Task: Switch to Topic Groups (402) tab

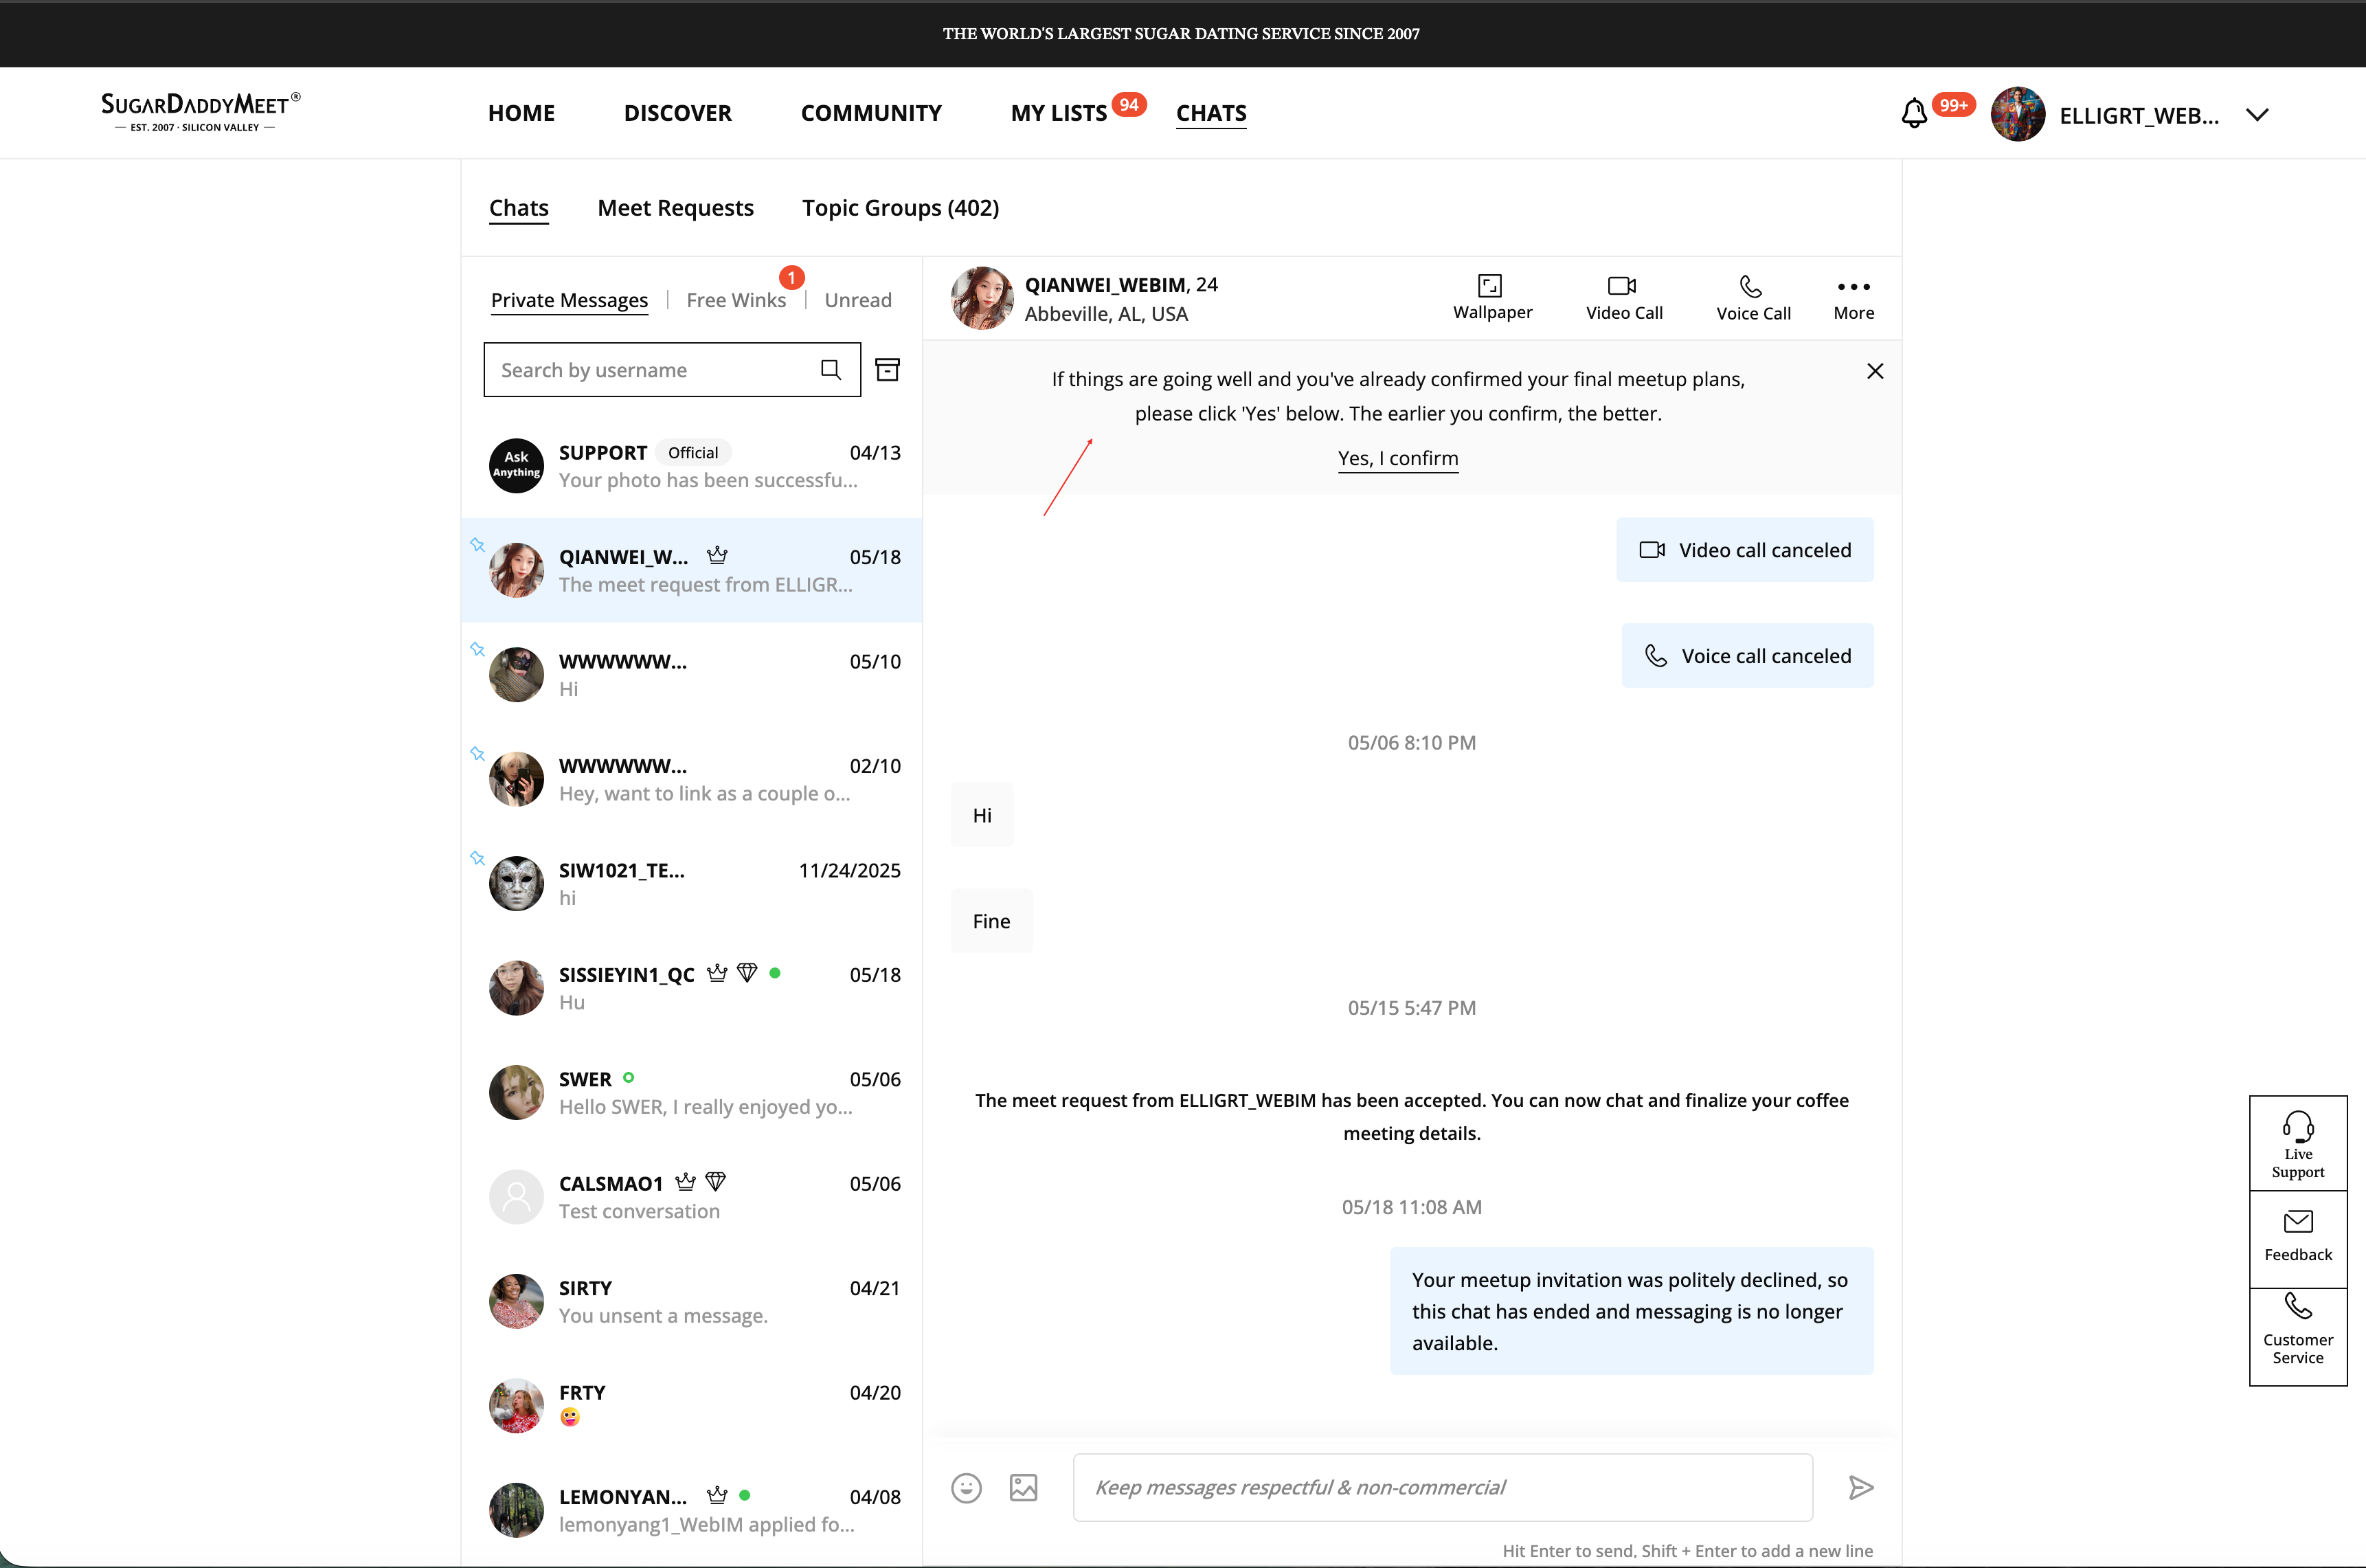Action: [x=901, y=208]
